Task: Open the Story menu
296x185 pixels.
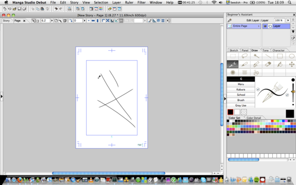Action: pyautogui.click(x=74, y=2)
